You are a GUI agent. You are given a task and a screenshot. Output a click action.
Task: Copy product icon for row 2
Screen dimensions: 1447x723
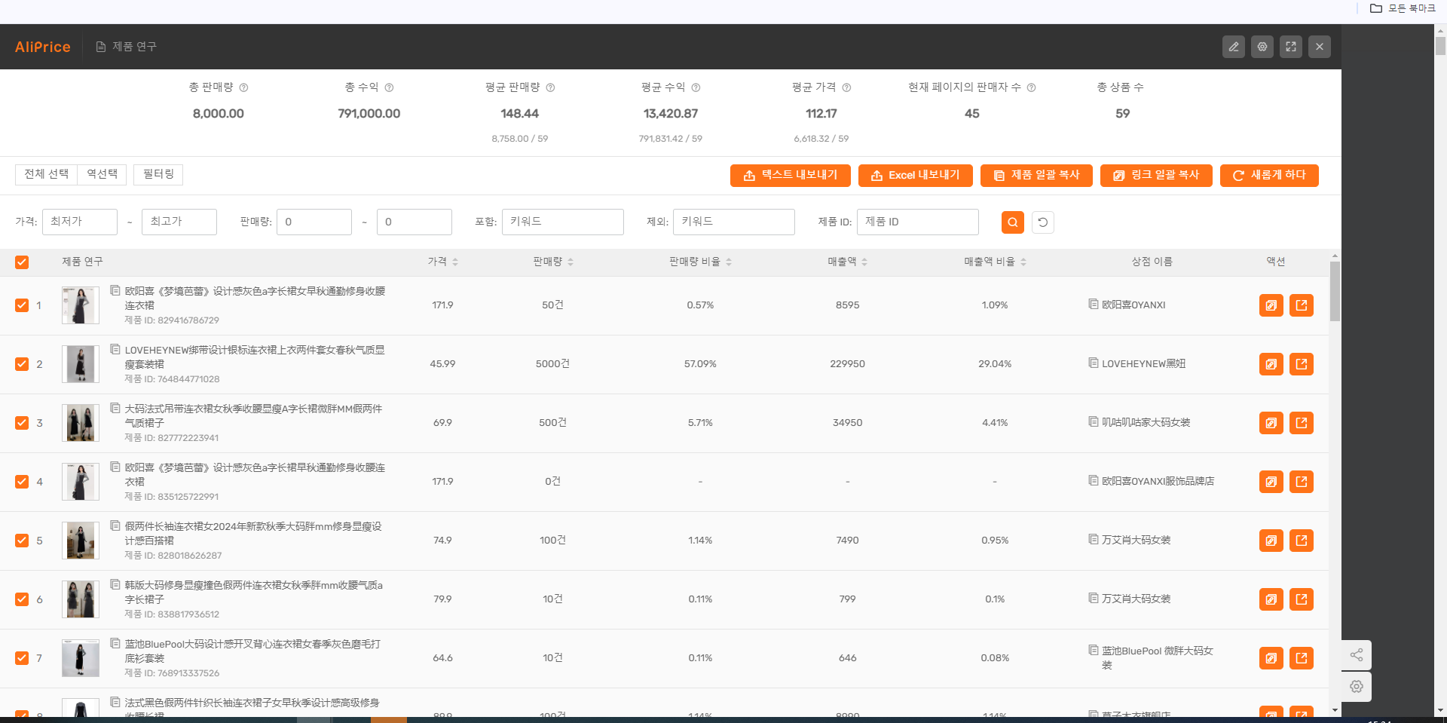coord(1271,364)
